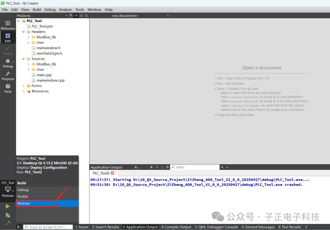The height and width of the screenshot is (230, 330).
Task: Select the Debug build configuration
Action: point(47,190)
